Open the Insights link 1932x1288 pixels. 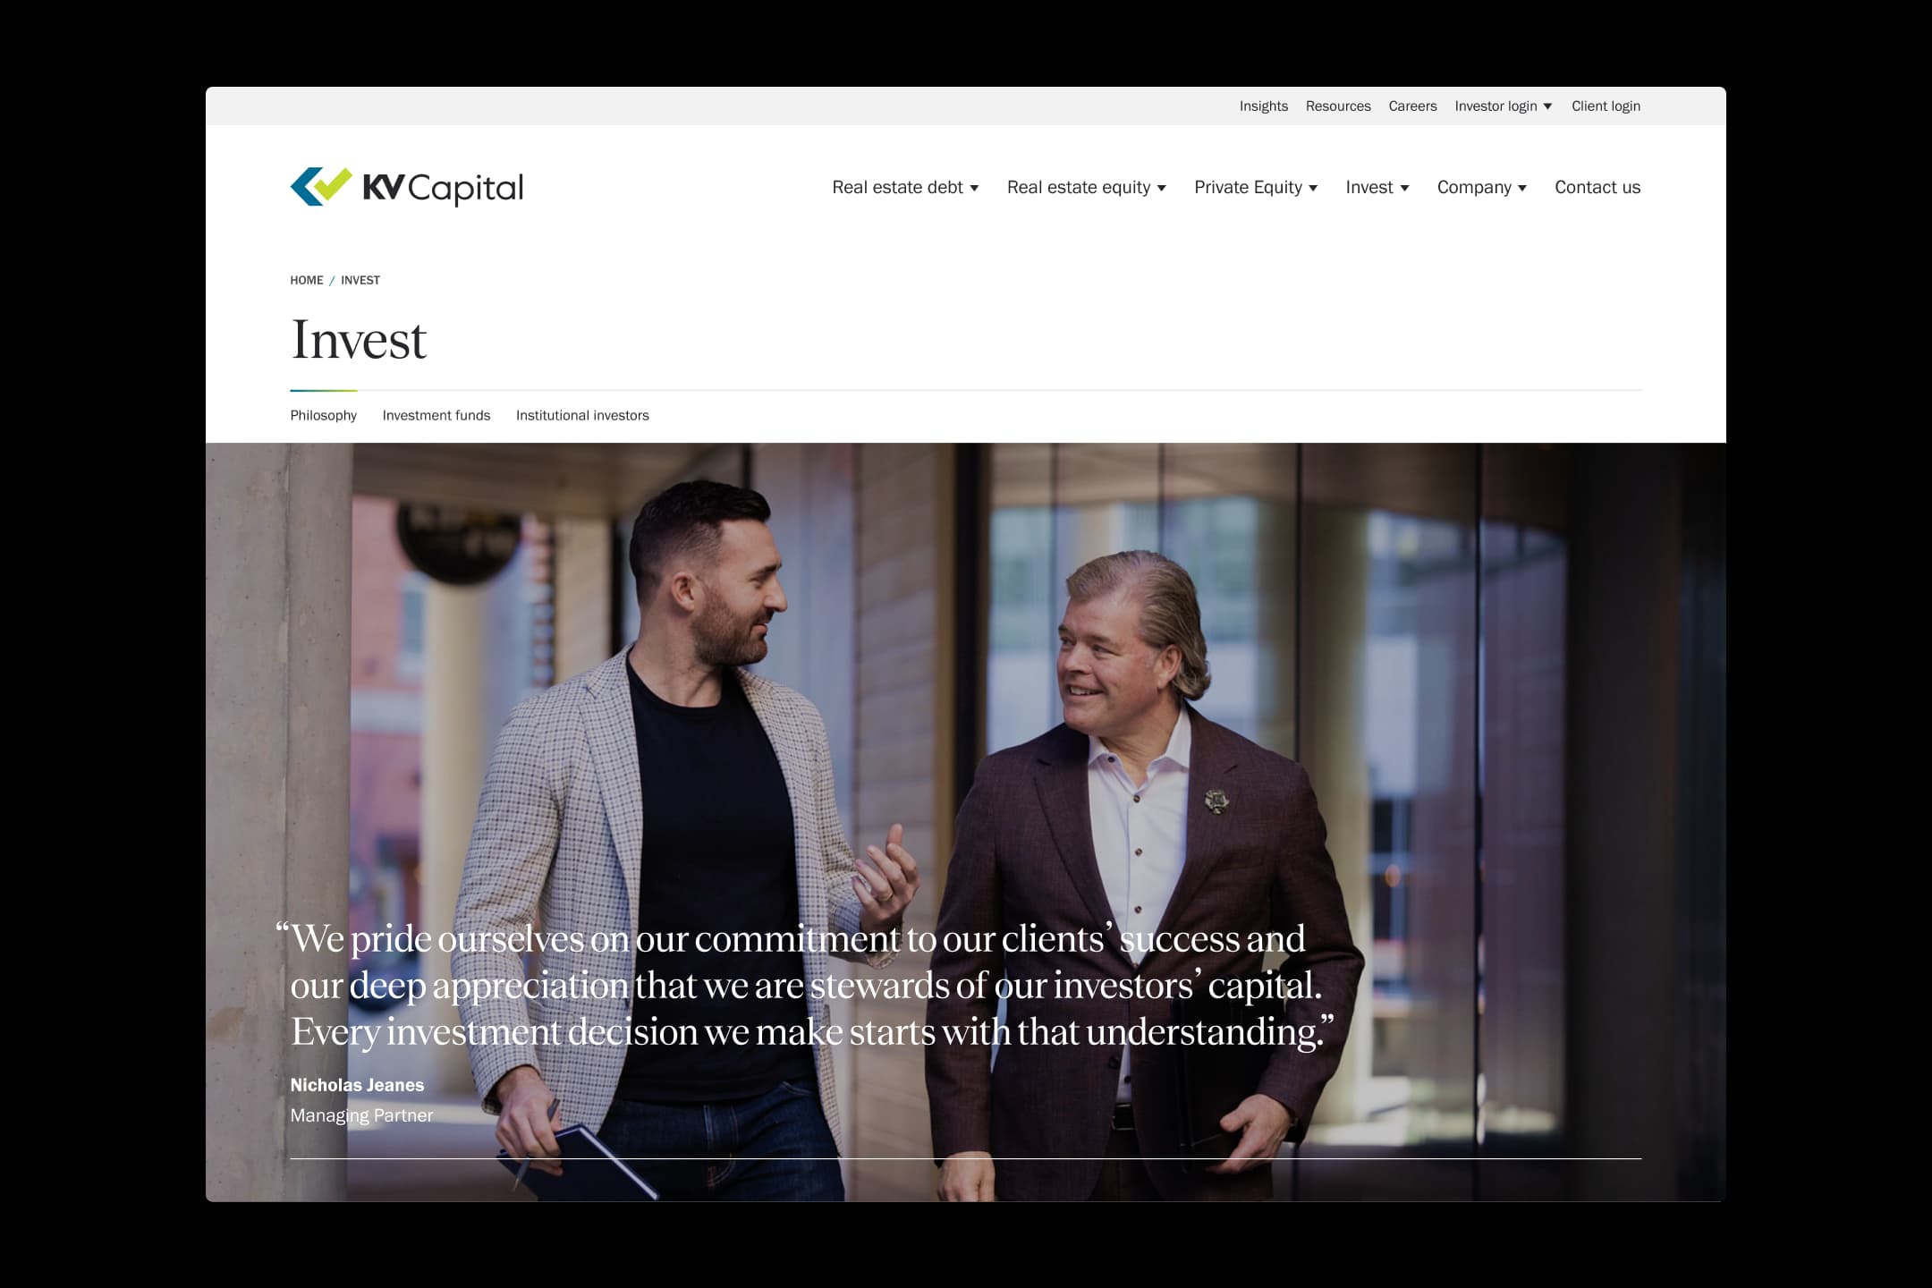1264,106
